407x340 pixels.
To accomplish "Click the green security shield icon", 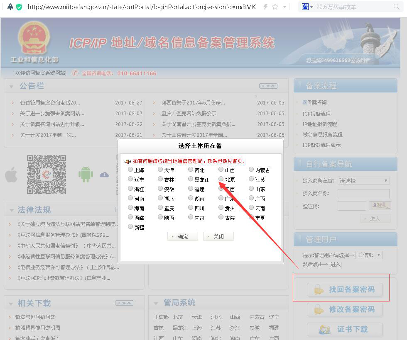I will pyautogui.click(x=19, y=7).
